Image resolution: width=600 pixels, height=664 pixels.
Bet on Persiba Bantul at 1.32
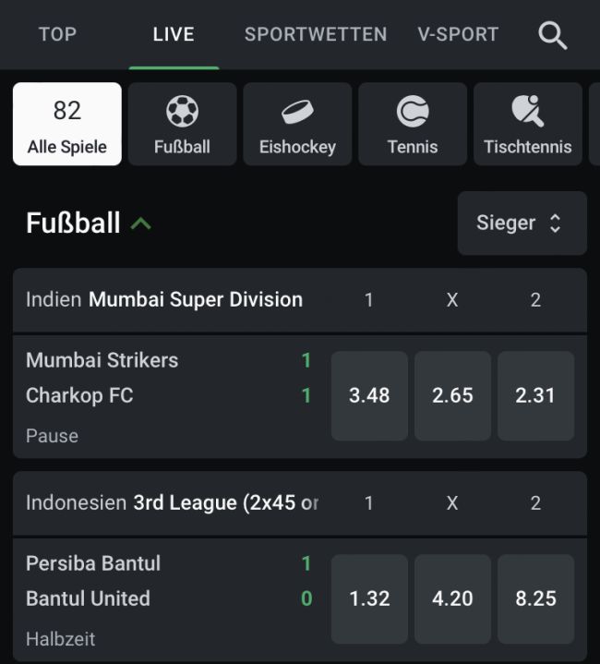pos(369,598)
